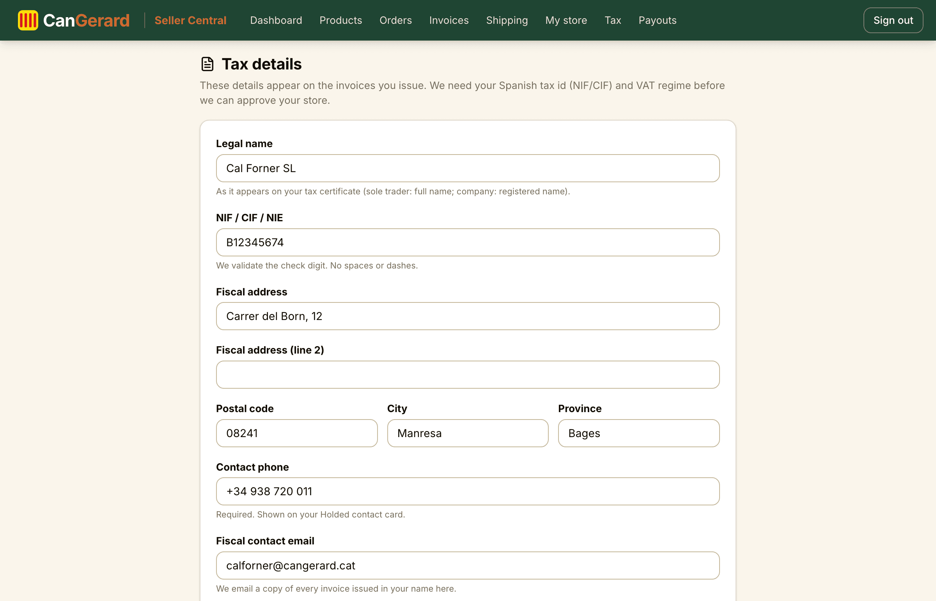Switch to the Invoices section
The width and height of the screenshot is (936, 601).
click(449, 20)
